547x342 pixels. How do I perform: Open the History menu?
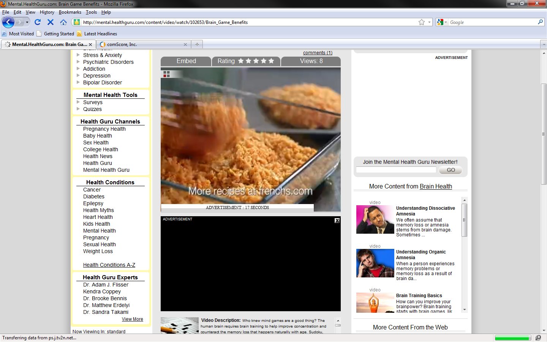tap(47, 12)
